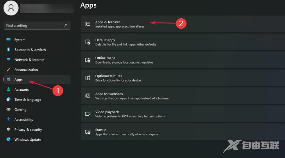Open Apps & features
This screenshot has height=158, width=285.
coord(183,24)
